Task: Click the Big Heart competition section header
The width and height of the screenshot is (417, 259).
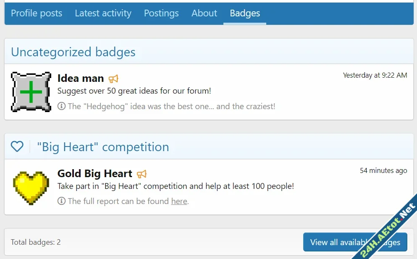Action: click(103, 147)
